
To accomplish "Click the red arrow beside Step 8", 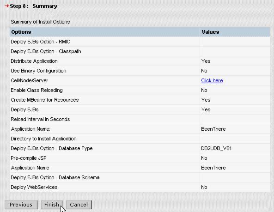I will (6, 6).
